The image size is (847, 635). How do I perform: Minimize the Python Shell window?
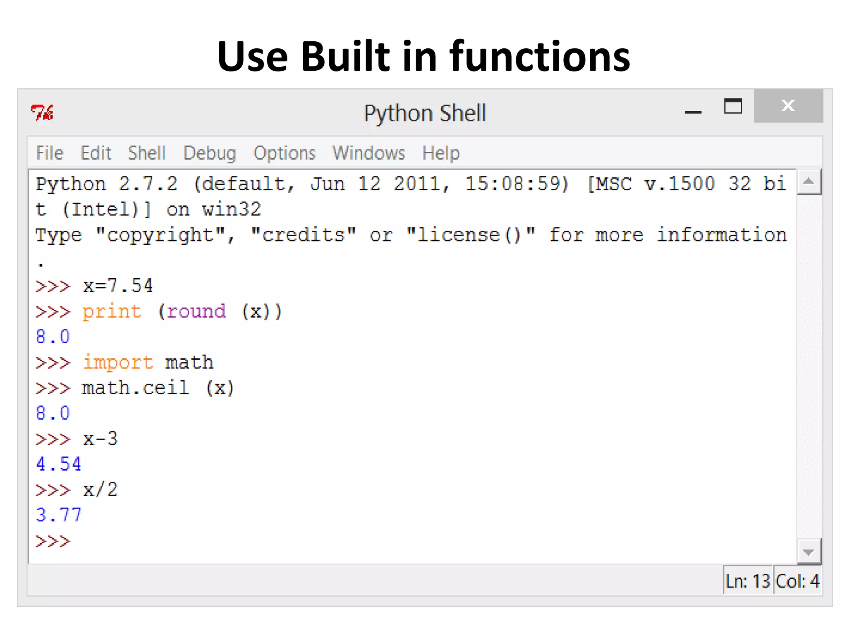coord(693,111)
